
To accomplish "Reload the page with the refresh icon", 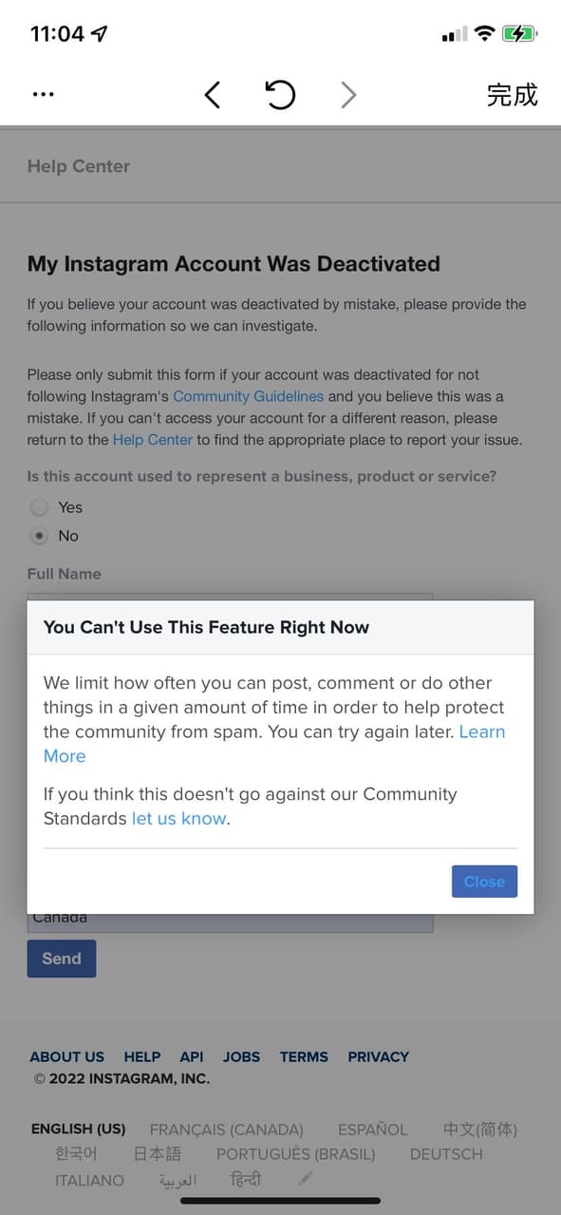I will click(280, 94).
